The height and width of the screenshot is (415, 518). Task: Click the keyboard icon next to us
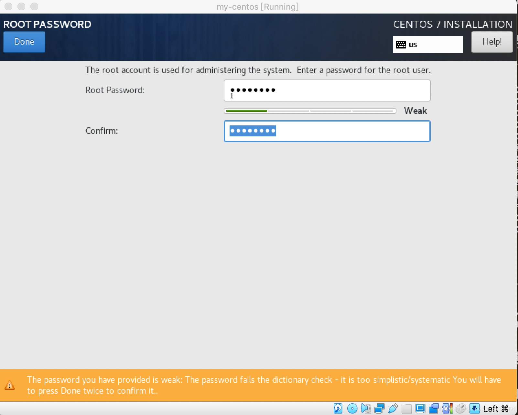pos(401,45)
